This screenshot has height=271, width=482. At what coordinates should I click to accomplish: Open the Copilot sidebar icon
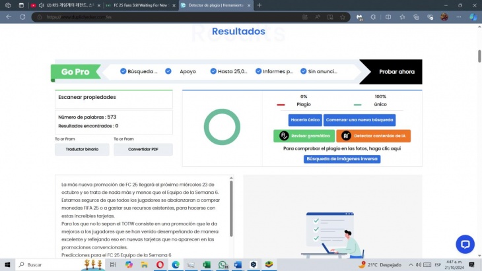click(x=473, y=17)
